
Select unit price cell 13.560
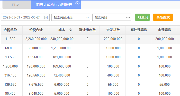click(x=12, y=57)
